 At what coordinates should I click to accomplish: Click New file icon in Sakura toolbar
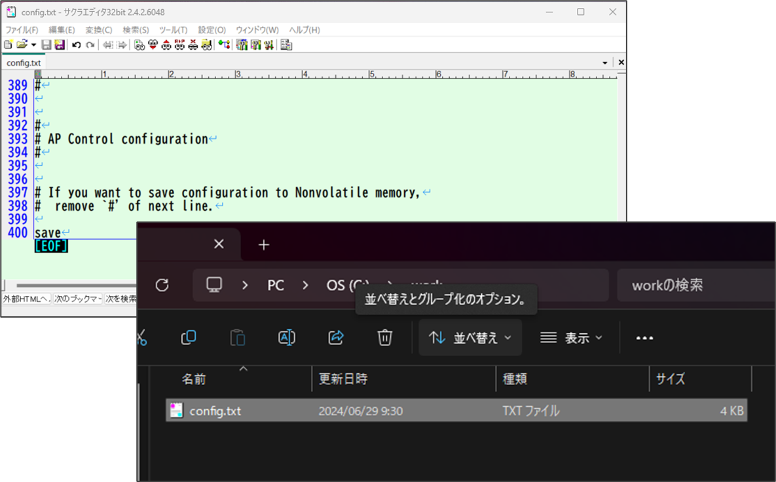[x=9, y=45]
